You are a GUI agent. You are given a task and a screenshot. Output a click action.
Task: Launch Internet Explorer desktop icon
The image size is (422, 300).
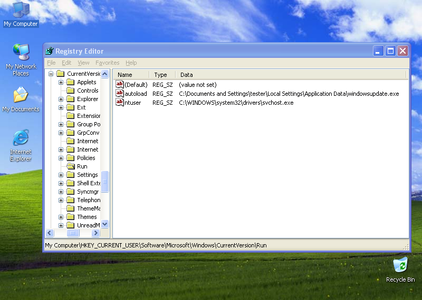pyautogui.click(x=21, y=145)
